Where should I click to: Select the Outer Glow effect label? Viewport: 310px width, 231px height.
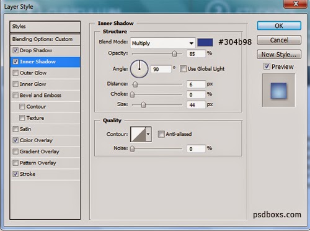33,73
